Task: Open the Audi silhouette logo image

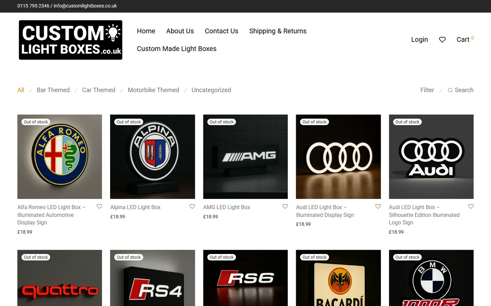Action: pyautogui.click(x=431, y=157)
